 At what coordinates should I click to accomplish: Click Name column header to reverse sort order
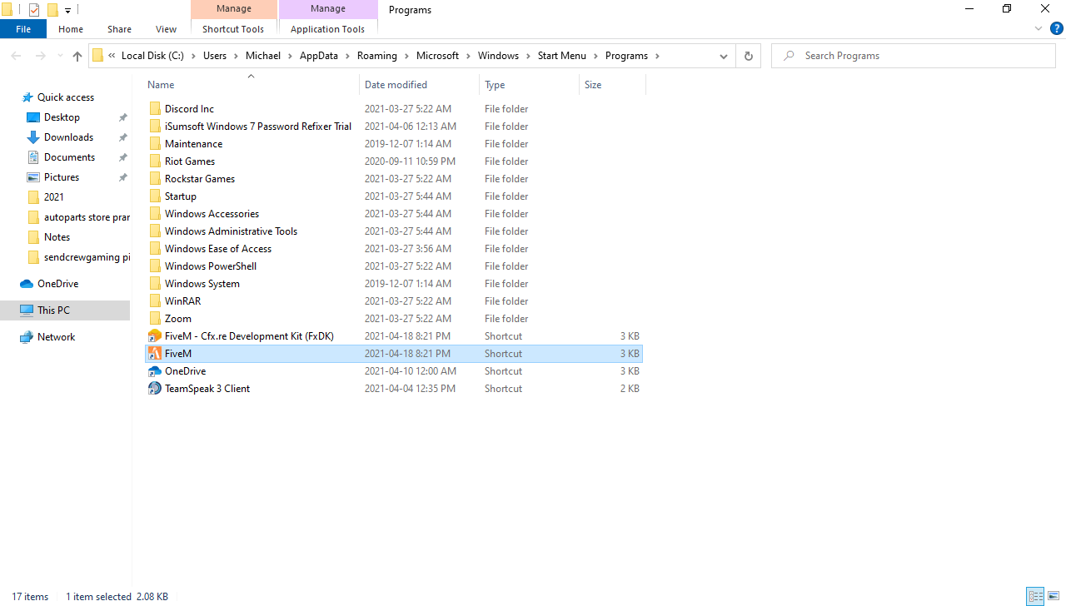160,84
